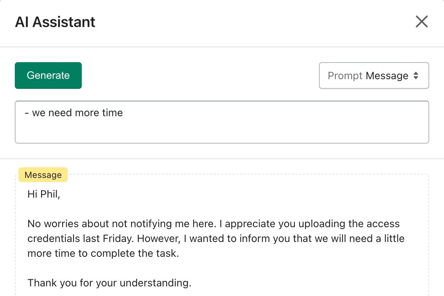This screenshot has width=444, height=296.
Task: Close the AI Assistant panel
Action: coord(421,21)
